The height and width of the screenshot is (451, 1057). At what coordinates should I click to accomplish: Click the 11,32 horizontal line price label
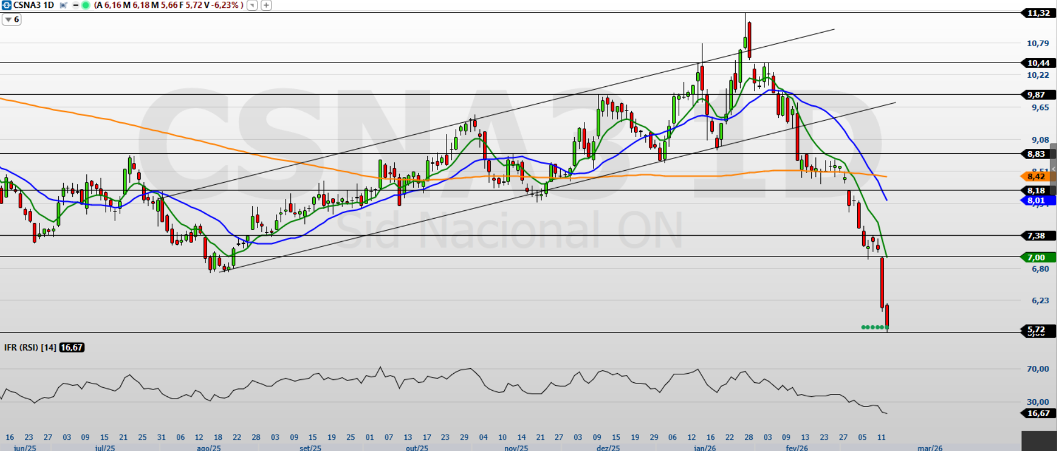pos(1038,13)
